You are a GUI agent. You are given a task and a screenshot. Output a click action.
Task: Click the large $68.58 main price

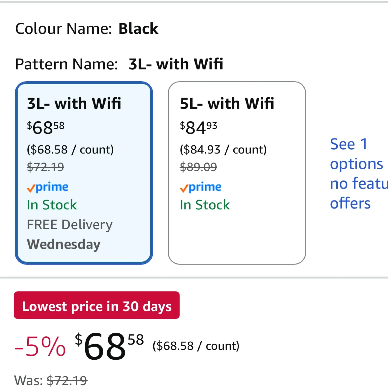click(x=109, y=346)
